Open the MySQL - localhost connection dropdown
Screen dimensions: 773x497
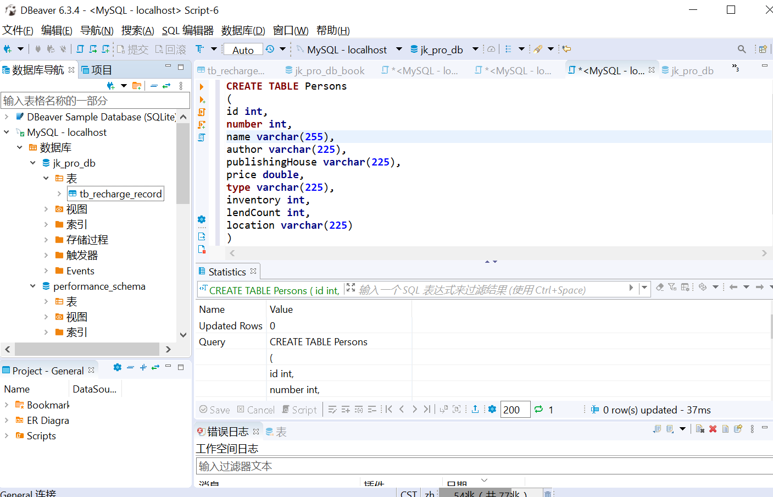point(399,49)
